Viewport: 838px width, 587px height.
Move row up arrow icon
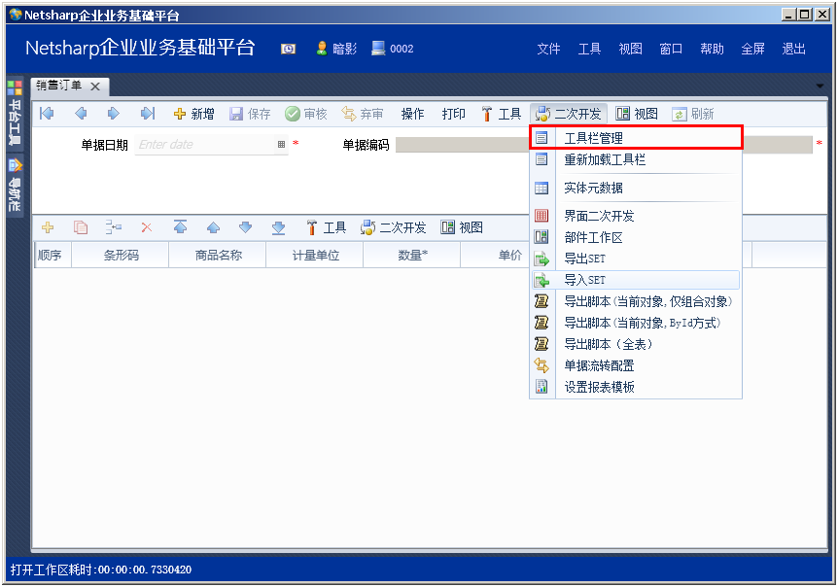213,227
